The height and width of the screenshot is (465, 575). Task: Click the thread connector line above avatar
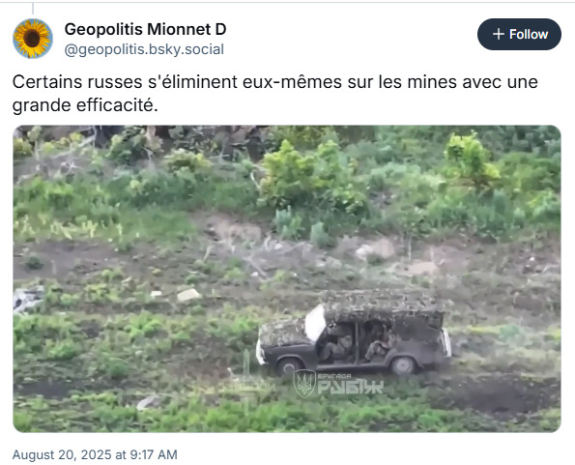coord(33,8)
